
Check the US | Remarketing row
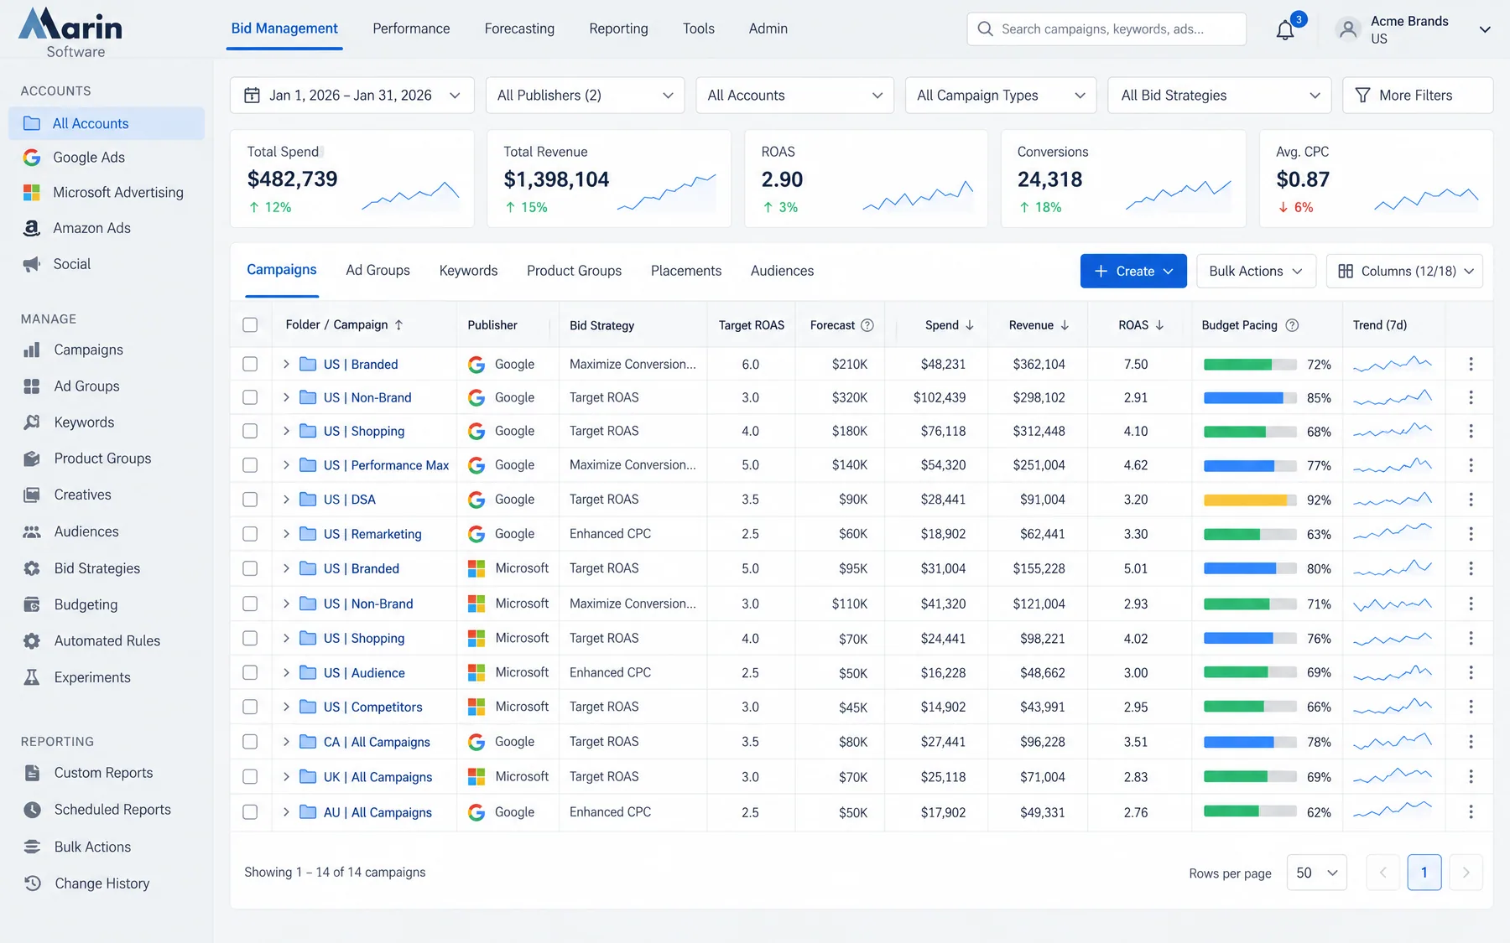tap(250, 534)
